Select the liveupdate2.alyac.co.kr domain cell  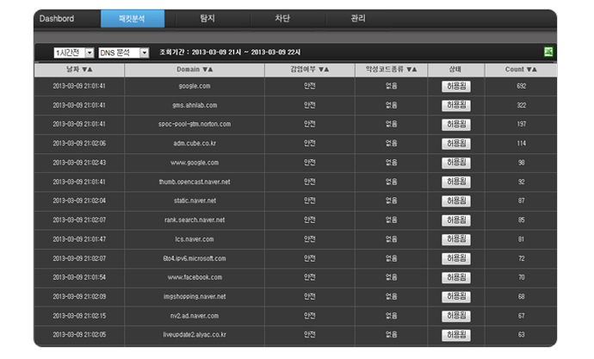195,335
